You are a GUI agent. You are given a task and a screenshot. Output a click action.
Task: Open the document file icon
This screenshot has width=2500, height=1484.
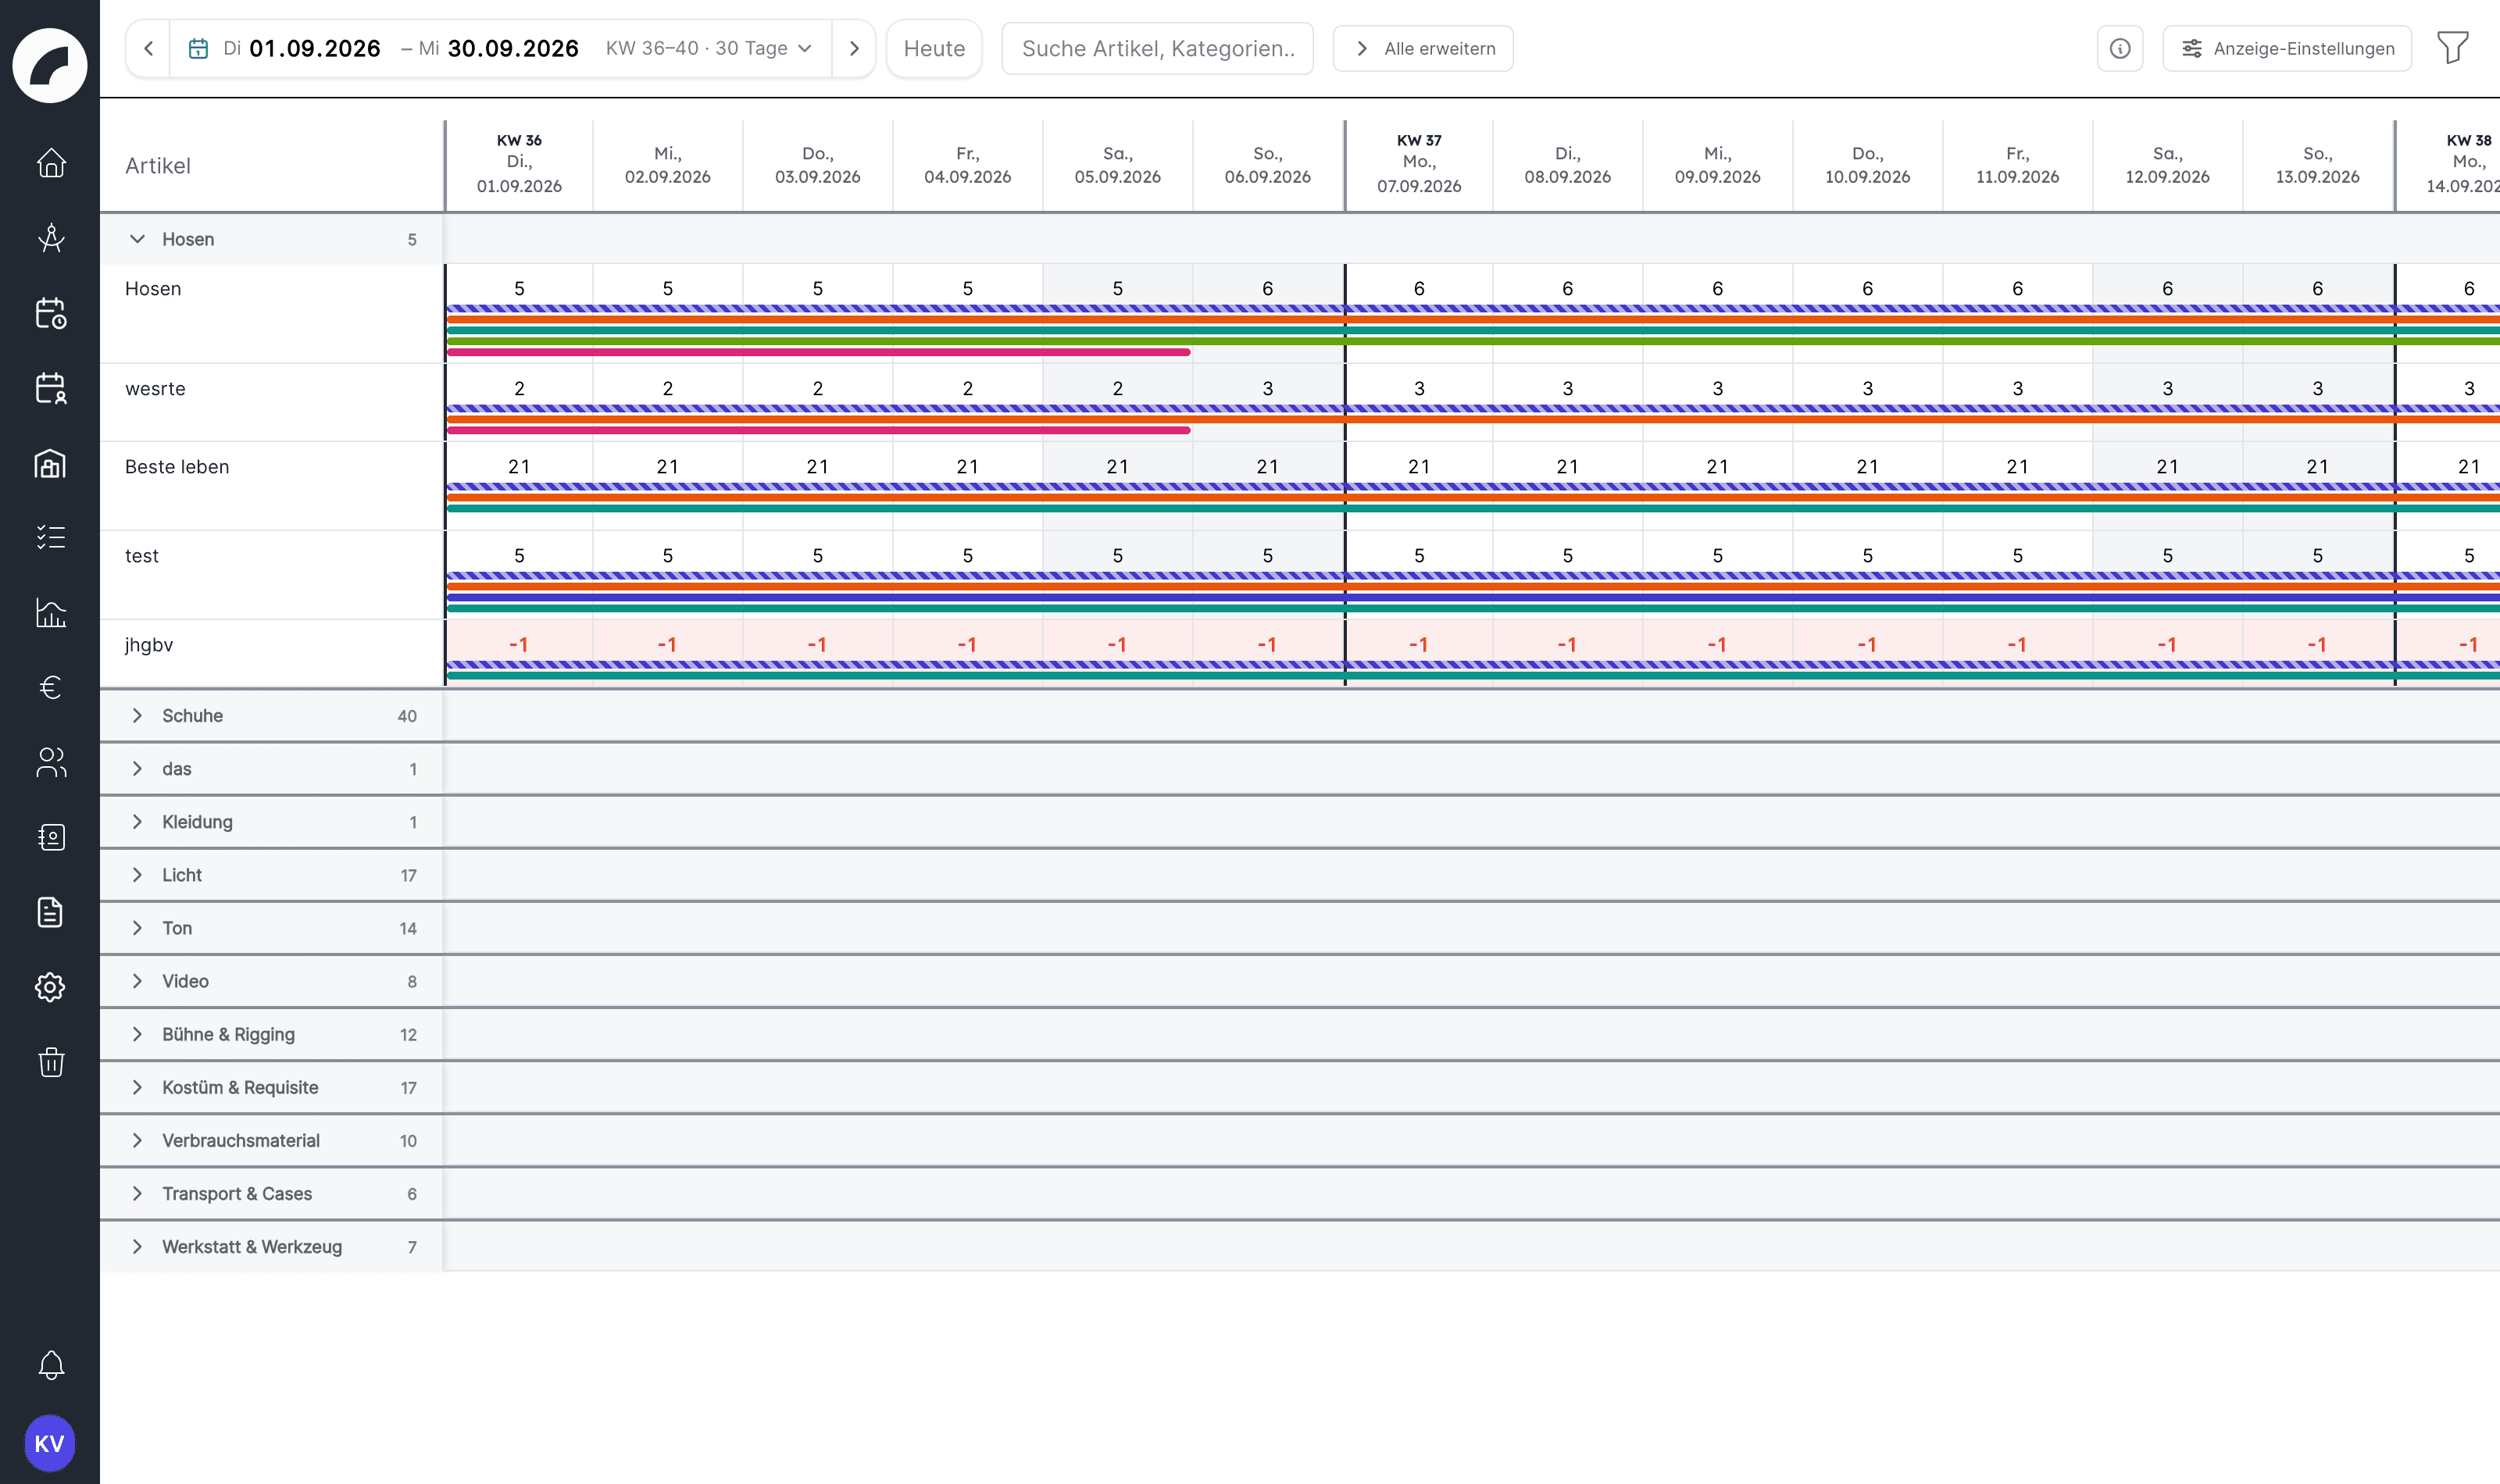[x=50, y=912]
